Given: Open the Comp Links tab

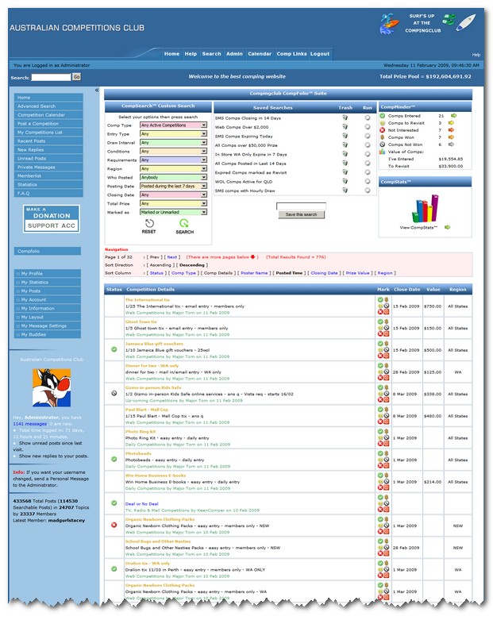Looking at the screenshot, I should coord(291,54).
